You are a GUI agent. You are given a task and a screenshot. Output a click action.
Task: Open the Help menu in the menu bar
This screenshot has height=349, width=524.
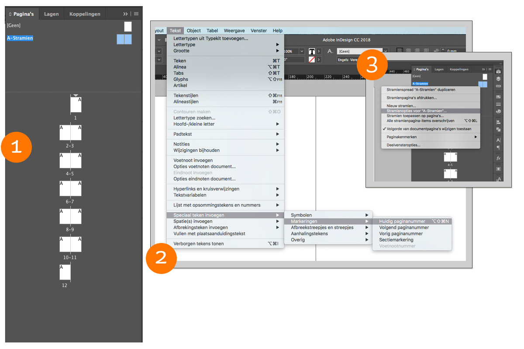coord(278,31)
